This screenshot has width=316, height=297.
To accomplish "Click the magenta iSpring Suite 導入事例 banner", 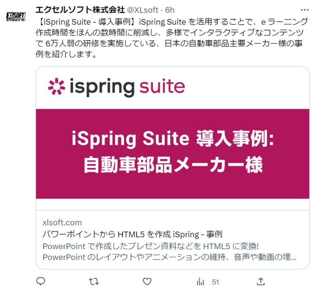I will [x=172, y=154].
